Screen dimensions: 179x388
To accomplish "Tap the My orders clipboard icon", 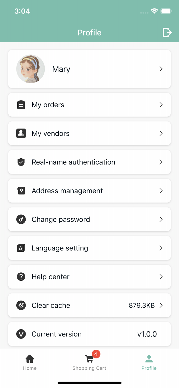I will (21, 105).
